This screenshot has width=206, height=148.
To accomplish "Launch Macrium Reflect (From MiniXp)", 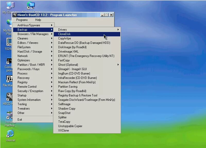I will [x=87, y=82].
